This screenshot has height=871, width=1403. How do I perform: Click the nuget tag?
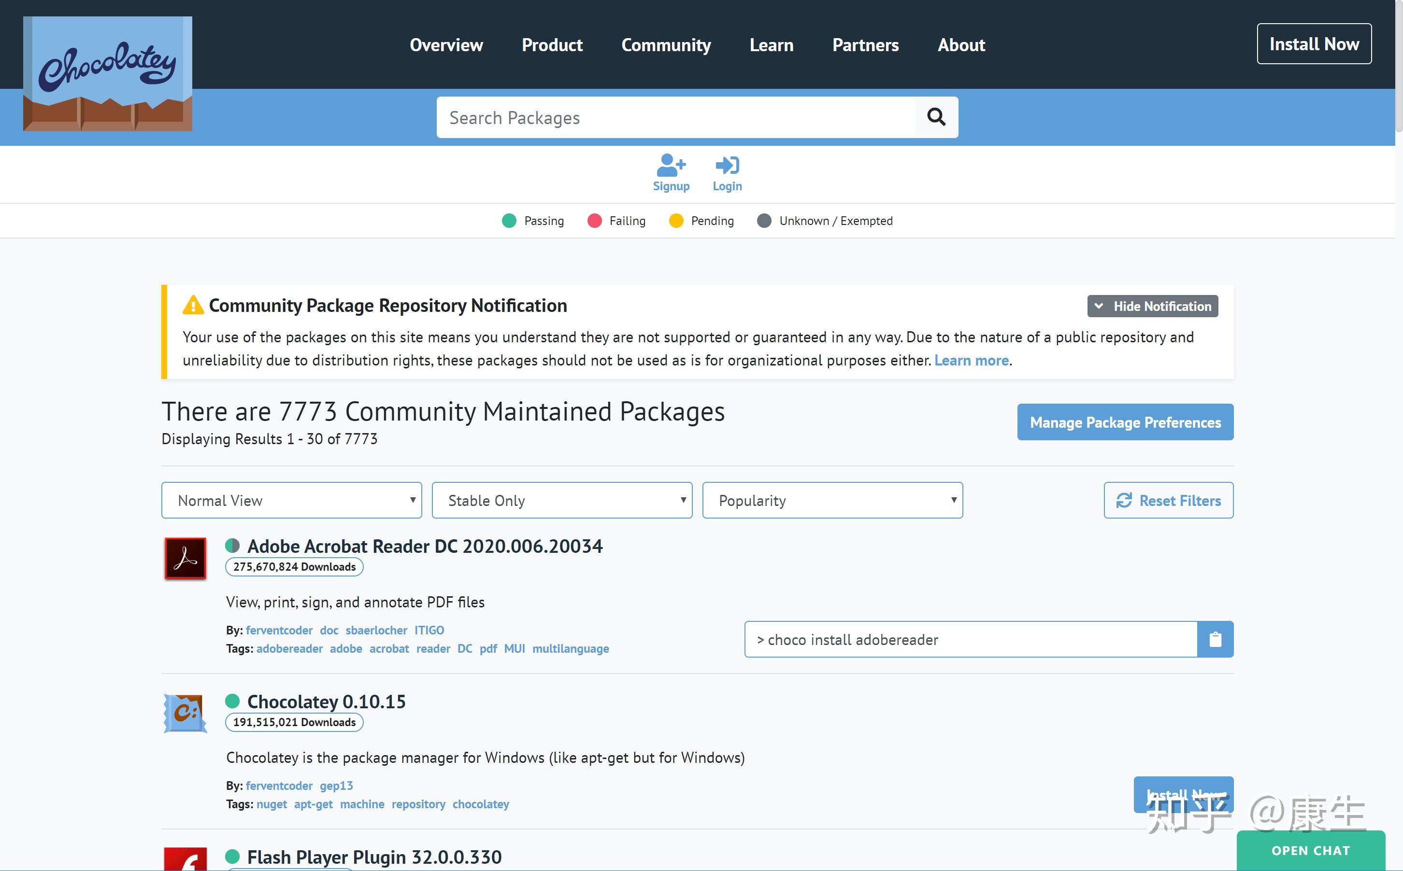click(x=272, y=804)
